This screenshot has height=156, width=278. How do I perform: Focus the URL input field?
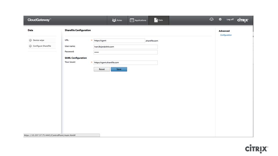click(119, 41)
